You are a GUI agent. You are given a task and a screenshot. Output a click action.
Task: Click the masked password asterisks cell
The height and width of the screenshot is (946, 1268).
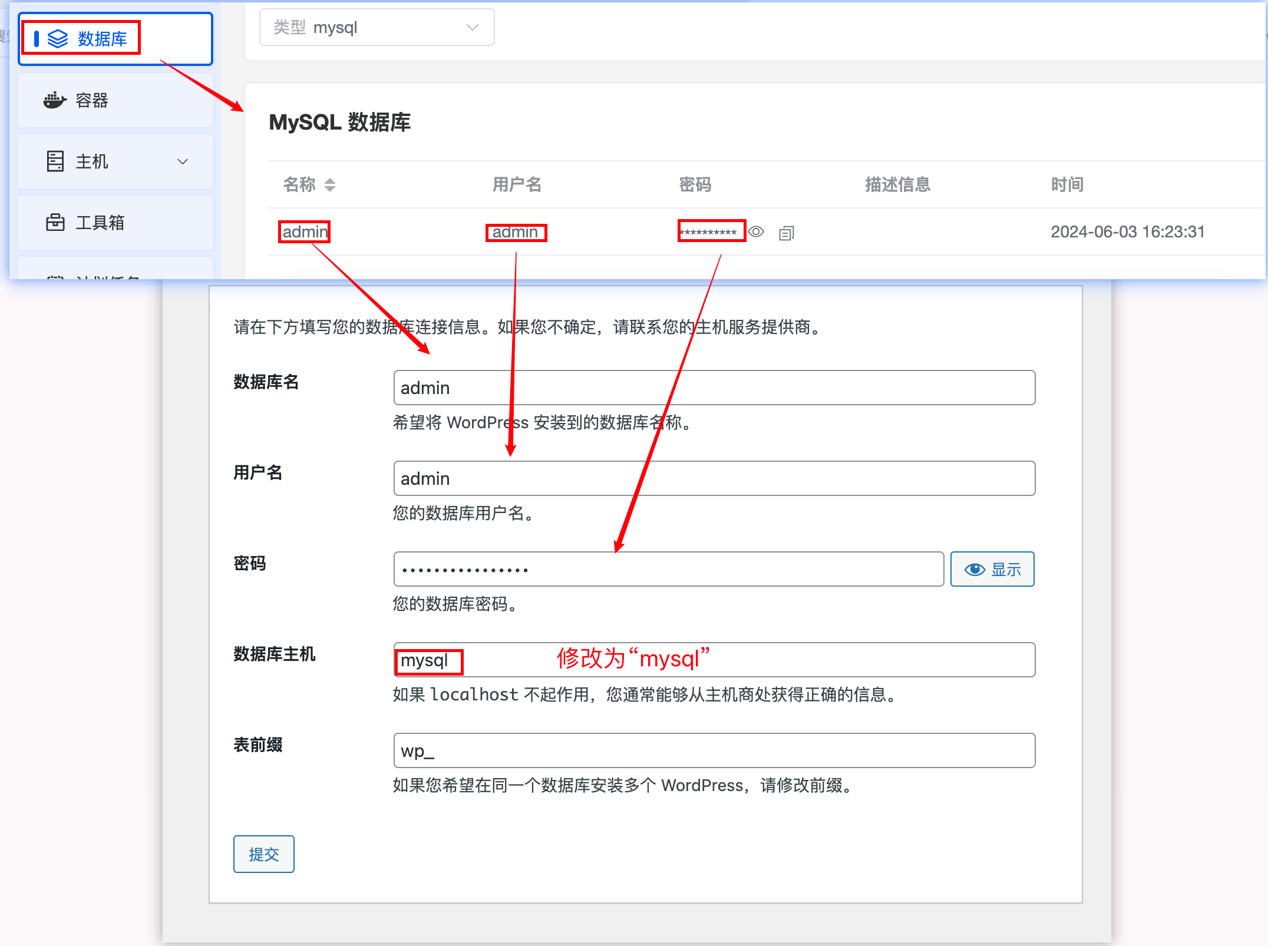(x=709, y=232)
